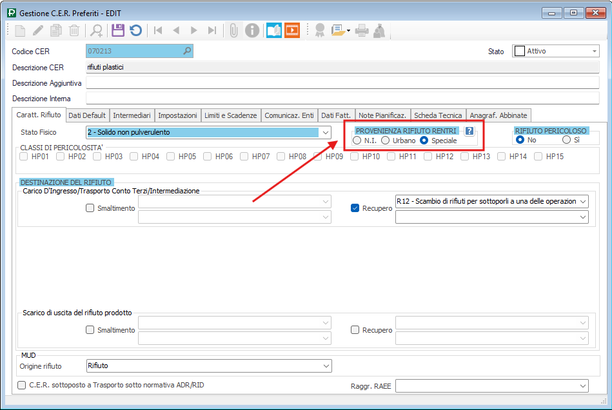The image size is (612, 410).
Task: Click the help question mark beside Provenienza
Action: click(469, 131)
